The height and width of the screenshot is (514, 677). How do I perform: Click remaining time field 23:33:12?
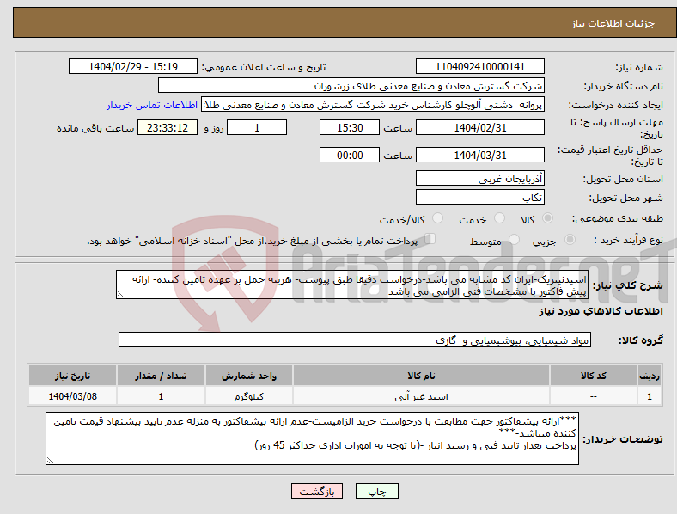pyautogui.click(x=168, y=127)
